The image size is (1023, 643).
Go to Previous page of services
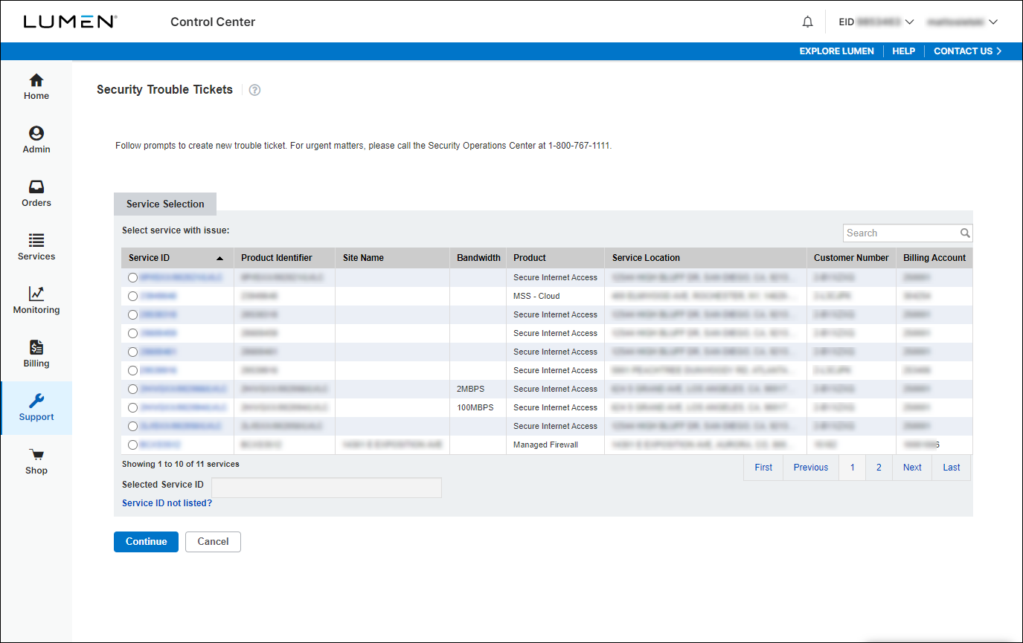coord(811,468)
